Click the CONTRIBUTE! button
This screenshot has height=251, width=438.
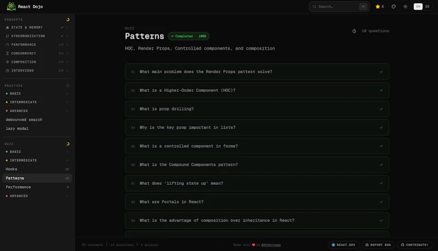point(414,245)
